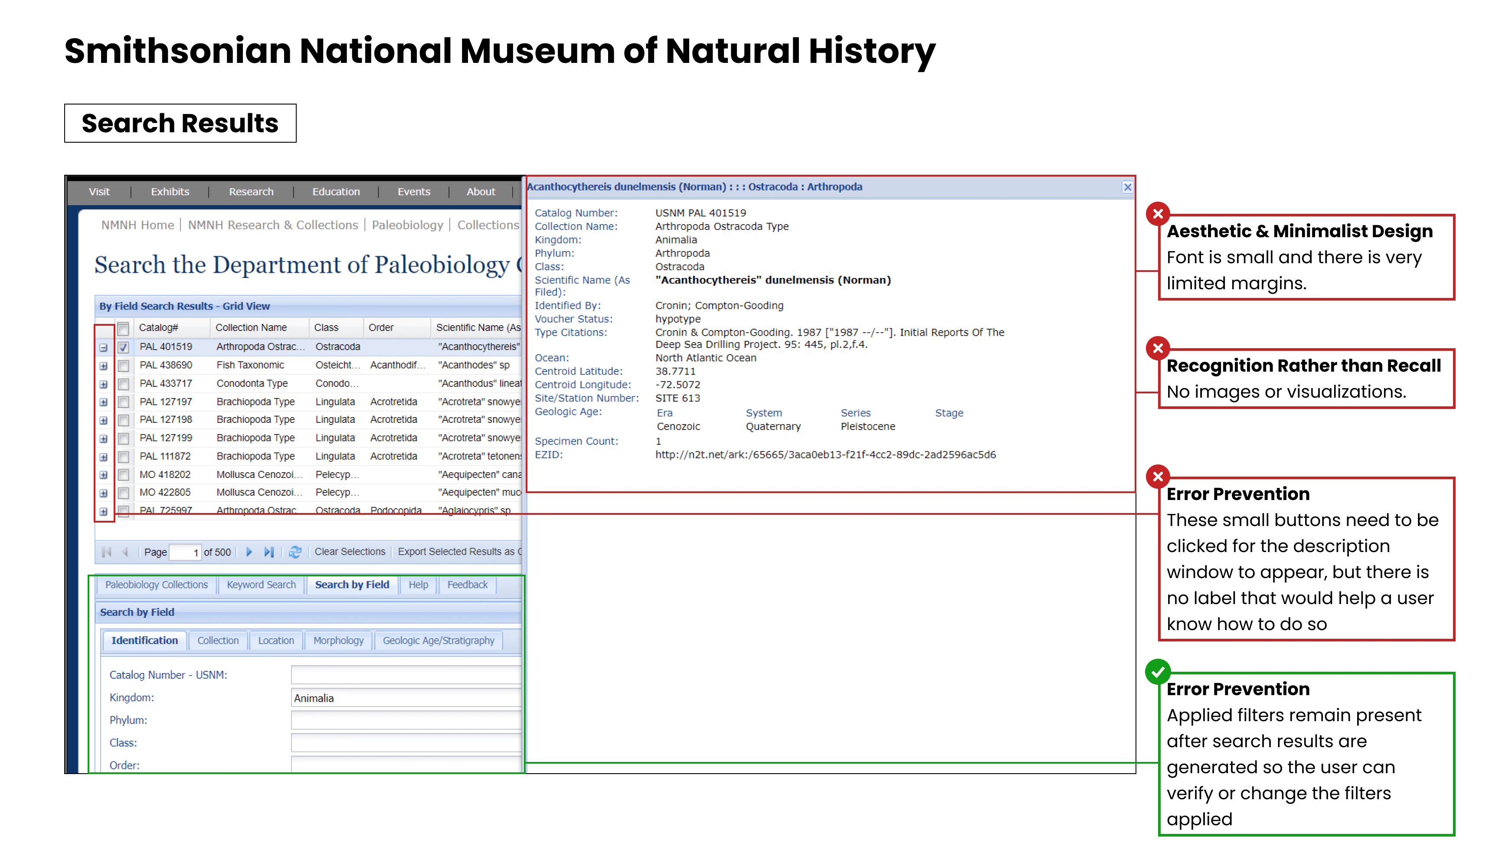This screenshot has width=1499, height=866.
Task: Switch to Geologic Age/Stratigraphy tab
Action: (439, 641)
